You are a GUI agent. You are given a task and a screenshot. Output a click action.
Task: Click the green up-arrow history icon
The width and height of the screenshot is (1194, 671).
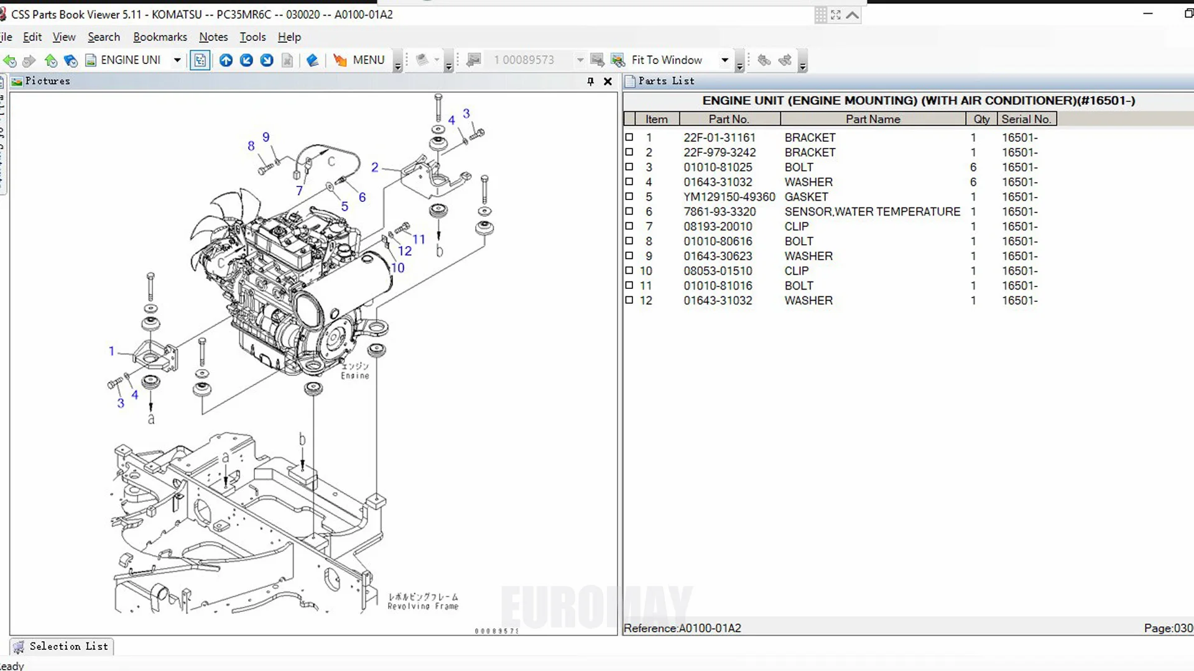pyautogui.click(x=50, y=60)
